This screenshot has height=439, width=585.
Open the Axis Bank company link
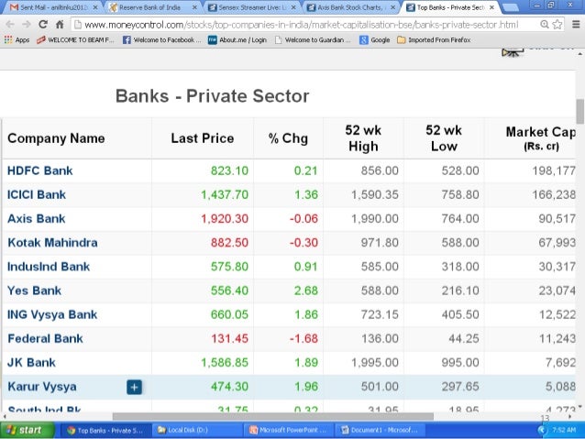click(x=37, y=218)
